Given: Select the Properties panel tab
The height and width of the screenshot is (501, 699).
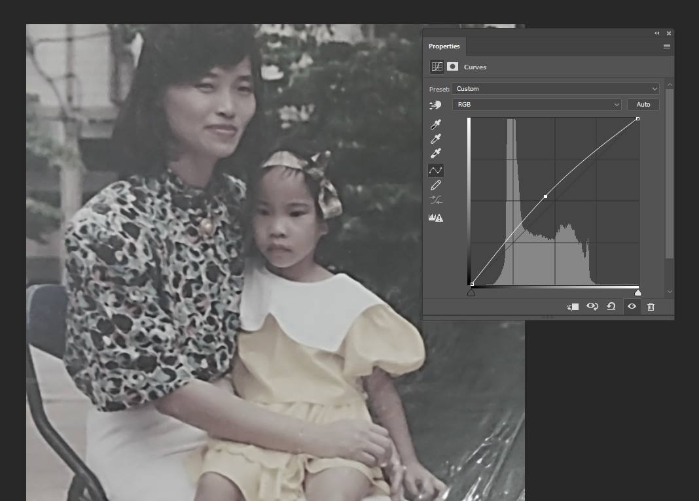Looking at the screenshot, I should (x=444, y=46).
